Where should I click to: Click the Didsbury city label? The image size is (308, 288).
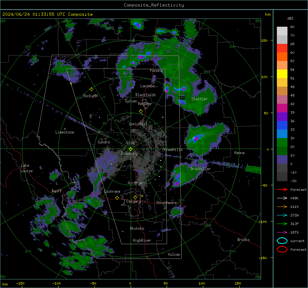[129, 153]
